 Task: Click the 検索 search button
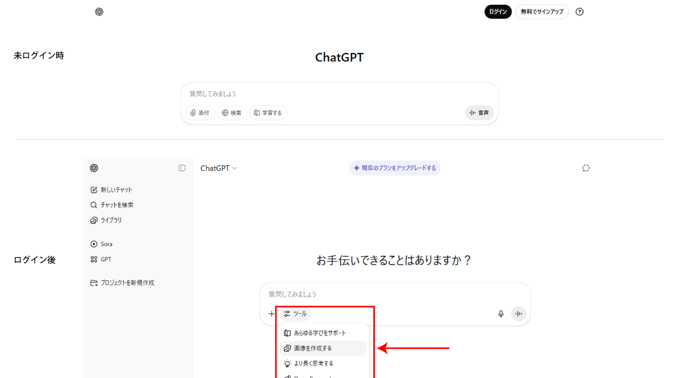click(232, 113)
